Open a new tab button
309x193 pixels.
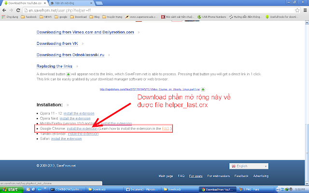coord(99,3)
